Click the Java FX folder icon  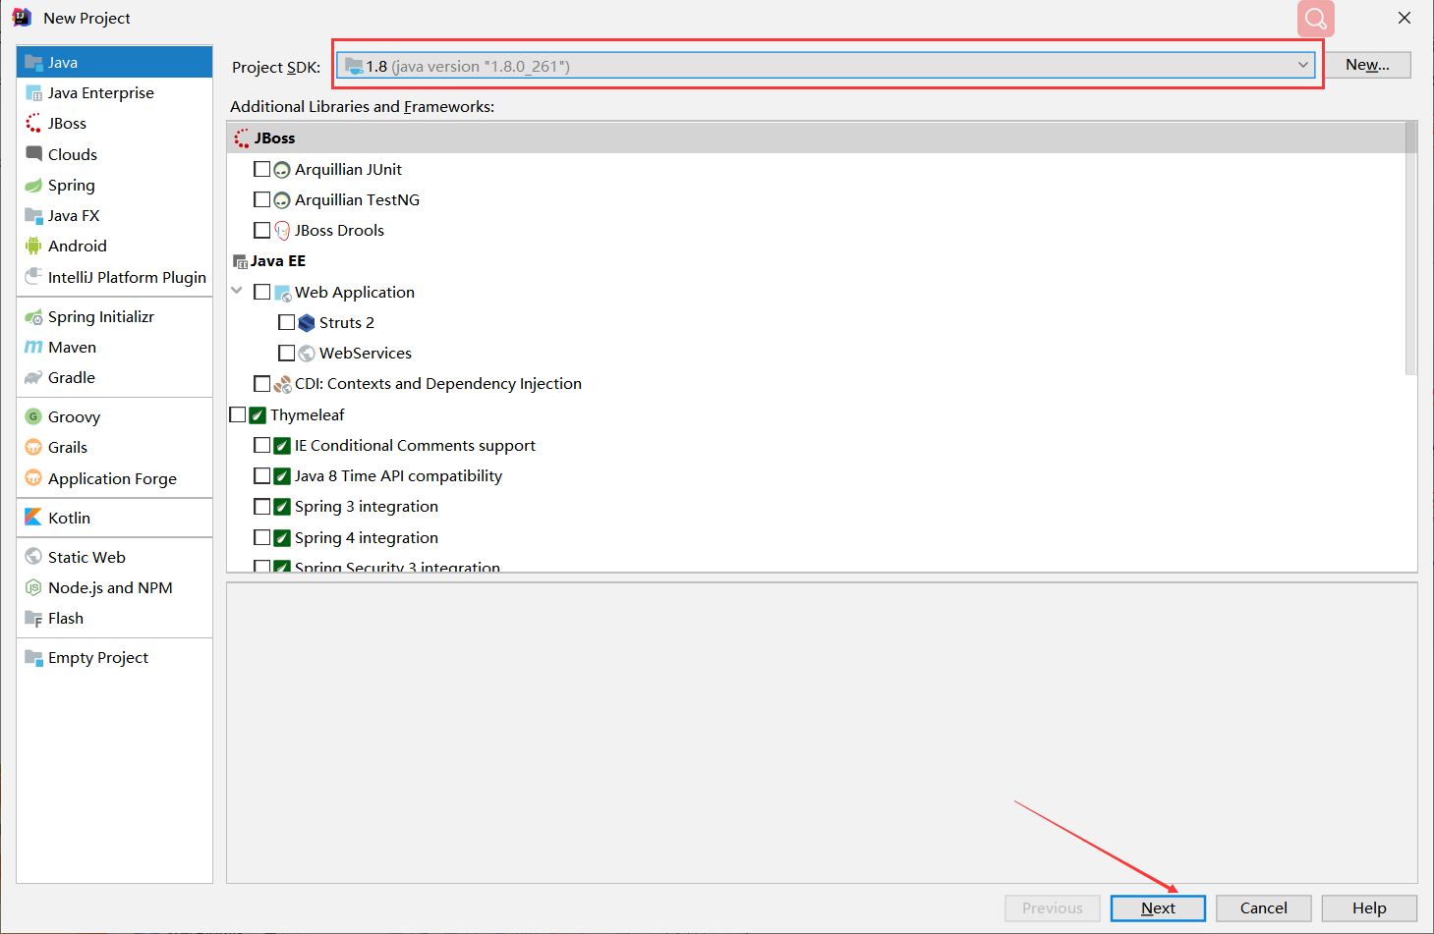(33, 216)
